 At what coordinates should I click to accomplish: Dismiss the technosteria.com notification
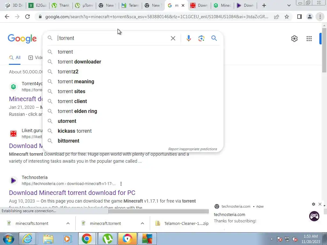coord(320,204)
